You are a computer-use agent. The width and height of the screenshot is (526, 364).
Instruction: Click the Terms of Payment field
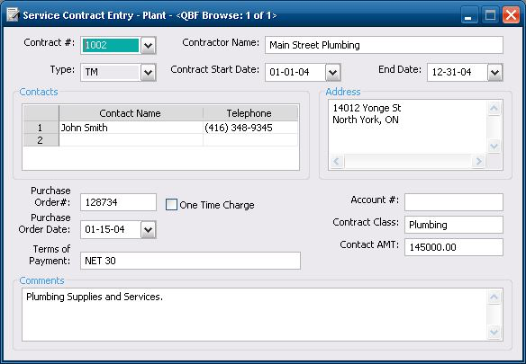[190, 261]
